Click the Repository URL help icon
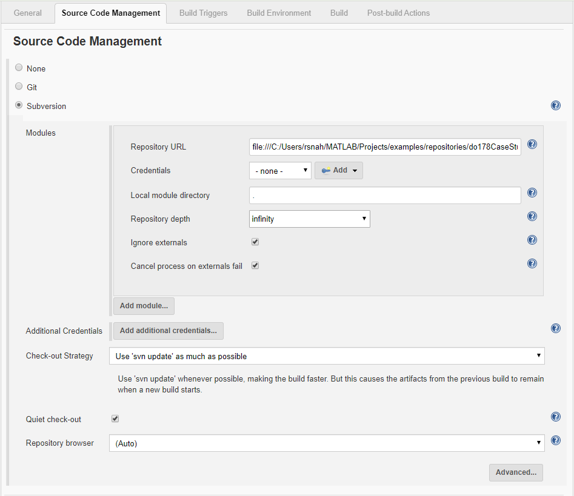The height and width of the screenshot is (496, 574). point(532,144)
